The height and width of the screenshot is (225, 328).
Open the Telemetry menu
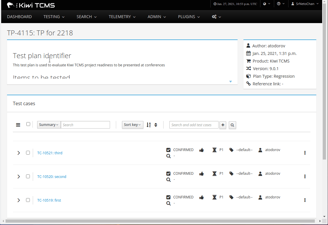click(122, 17)
